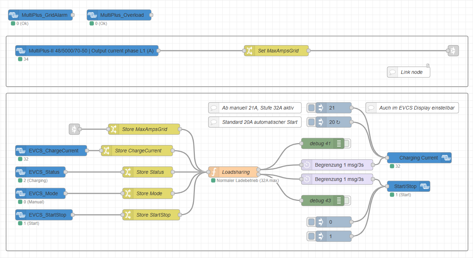Click the Store Status change icon
This screenshot has height=258, width=473.
coord(128,172)
